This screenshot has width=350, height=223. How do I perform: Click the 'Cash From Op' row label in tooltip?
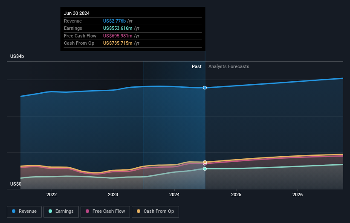pyautogui.click(x=79, y=43)
